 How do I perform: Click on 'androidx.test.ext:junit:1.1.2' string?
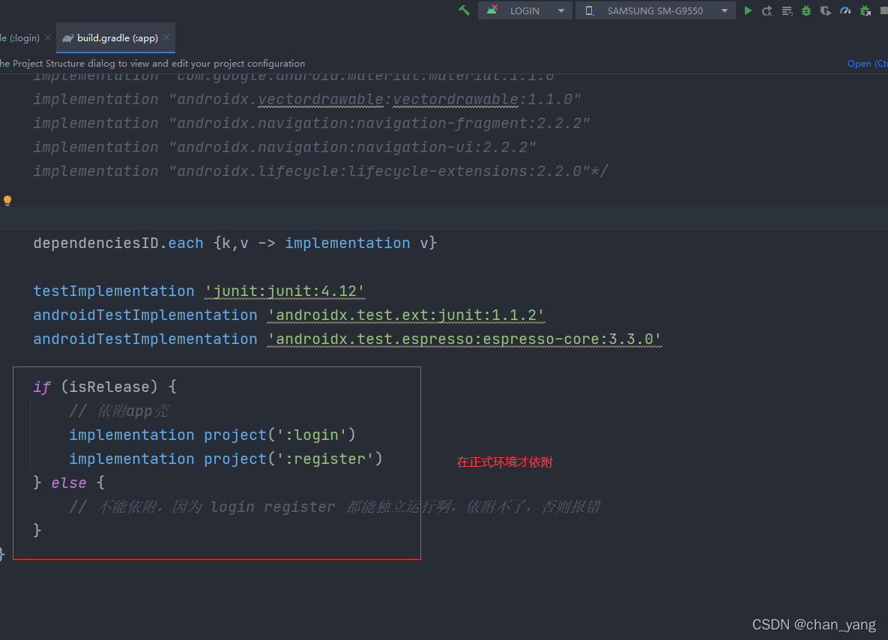pos(406,315)
